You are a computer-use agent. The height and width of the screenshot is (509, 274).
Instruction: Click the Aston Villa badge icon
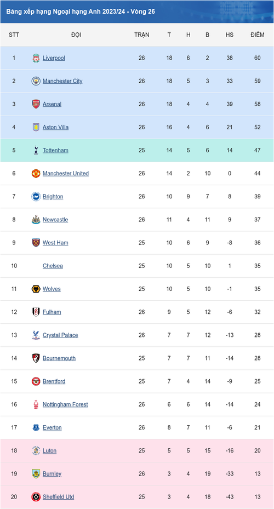36,127
